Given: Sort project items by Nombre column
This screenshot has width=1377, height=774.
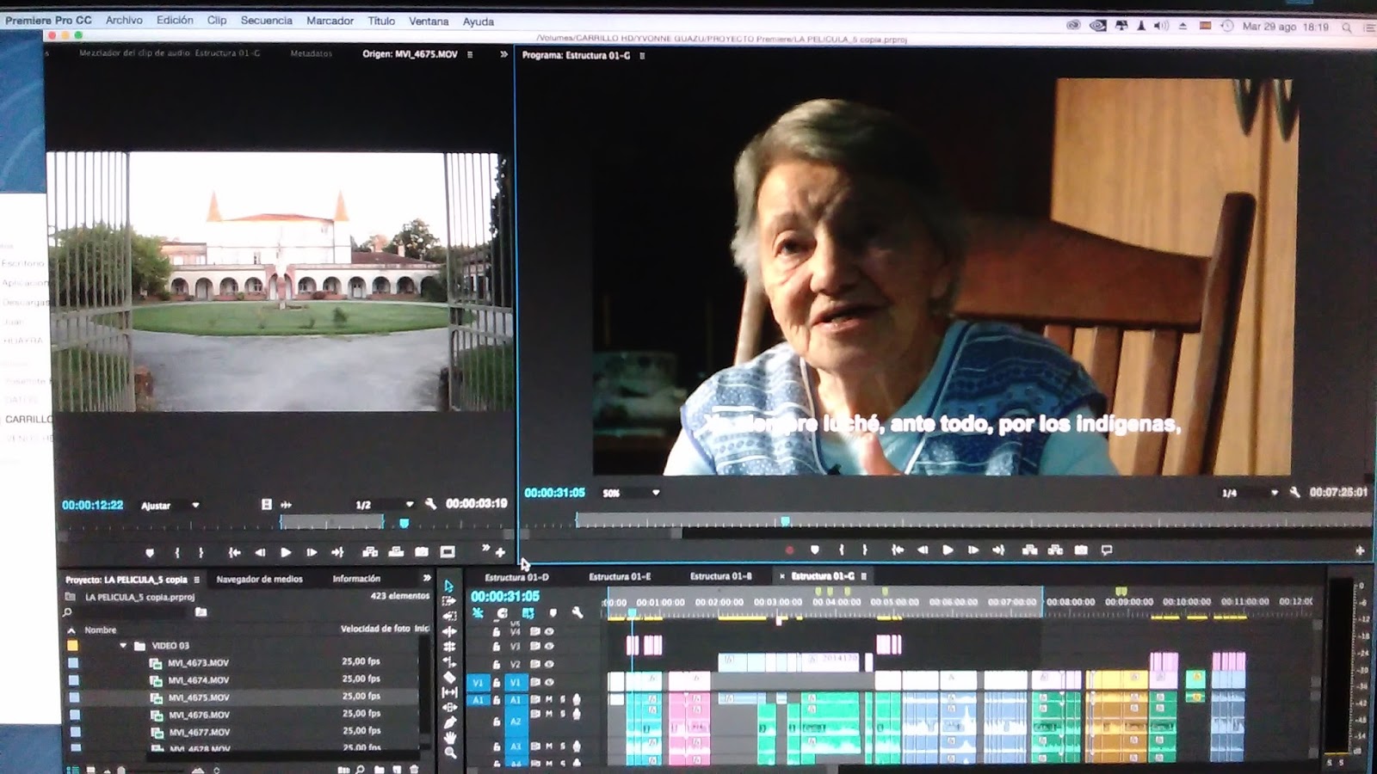Looking at the screenshot, I should click(100, 630).
